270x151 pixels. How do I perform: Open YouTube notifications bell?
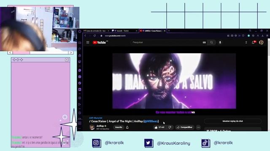click(254, 42)
